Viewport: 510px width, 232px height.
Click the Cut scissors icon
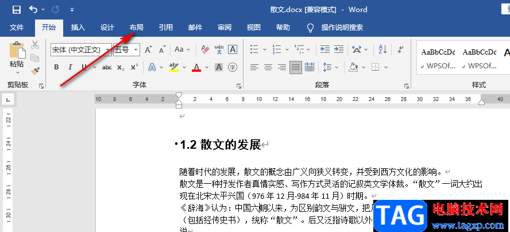pos(35,45)
